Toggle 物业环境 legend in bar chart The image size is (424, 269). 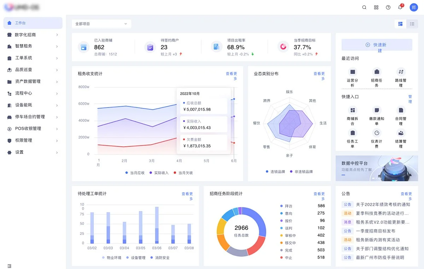[112, 258]
